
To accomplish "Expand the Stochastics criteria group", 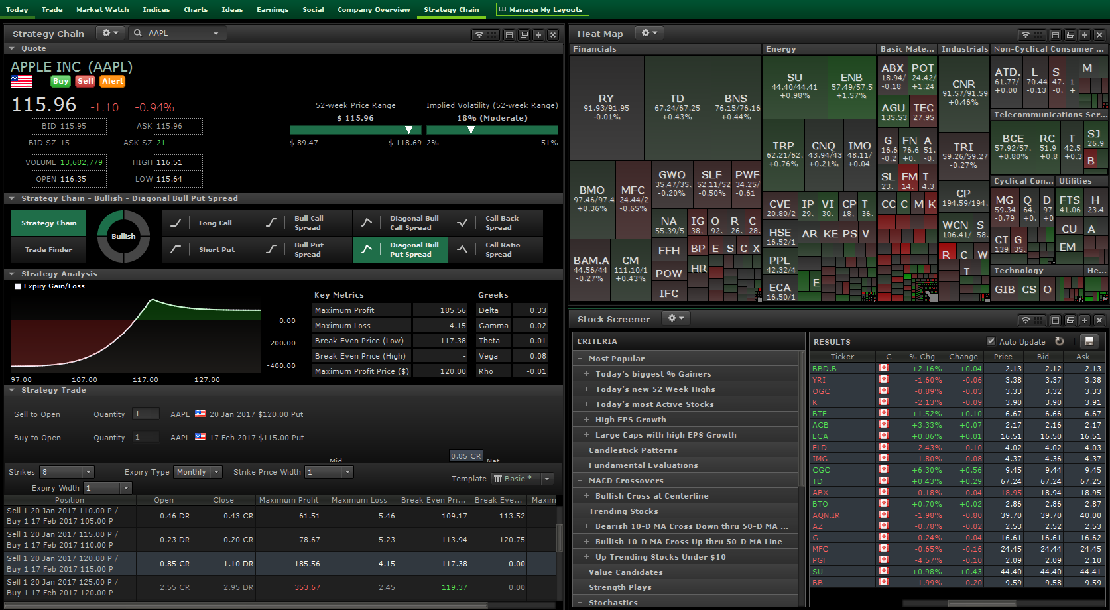I will tap(580, 602).
